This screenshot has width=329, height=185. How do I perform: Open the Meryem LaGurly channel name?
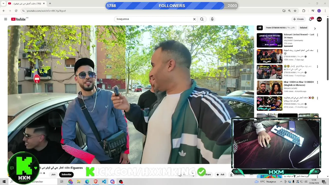[x=291, y=88]
